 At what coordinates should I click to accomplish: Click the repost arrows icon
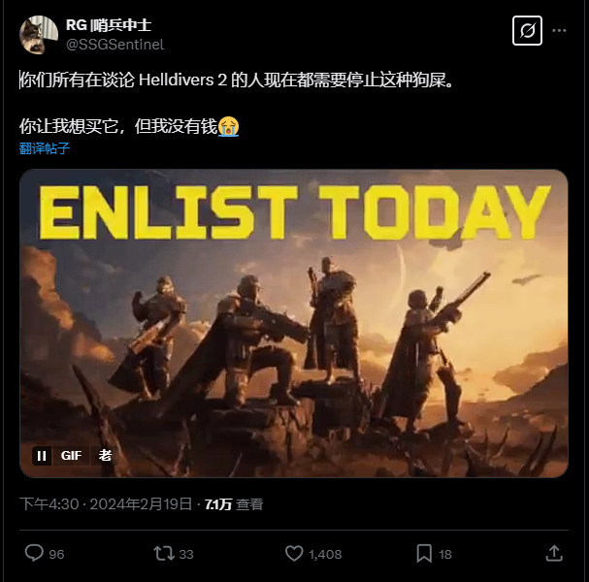coord(164,554)
